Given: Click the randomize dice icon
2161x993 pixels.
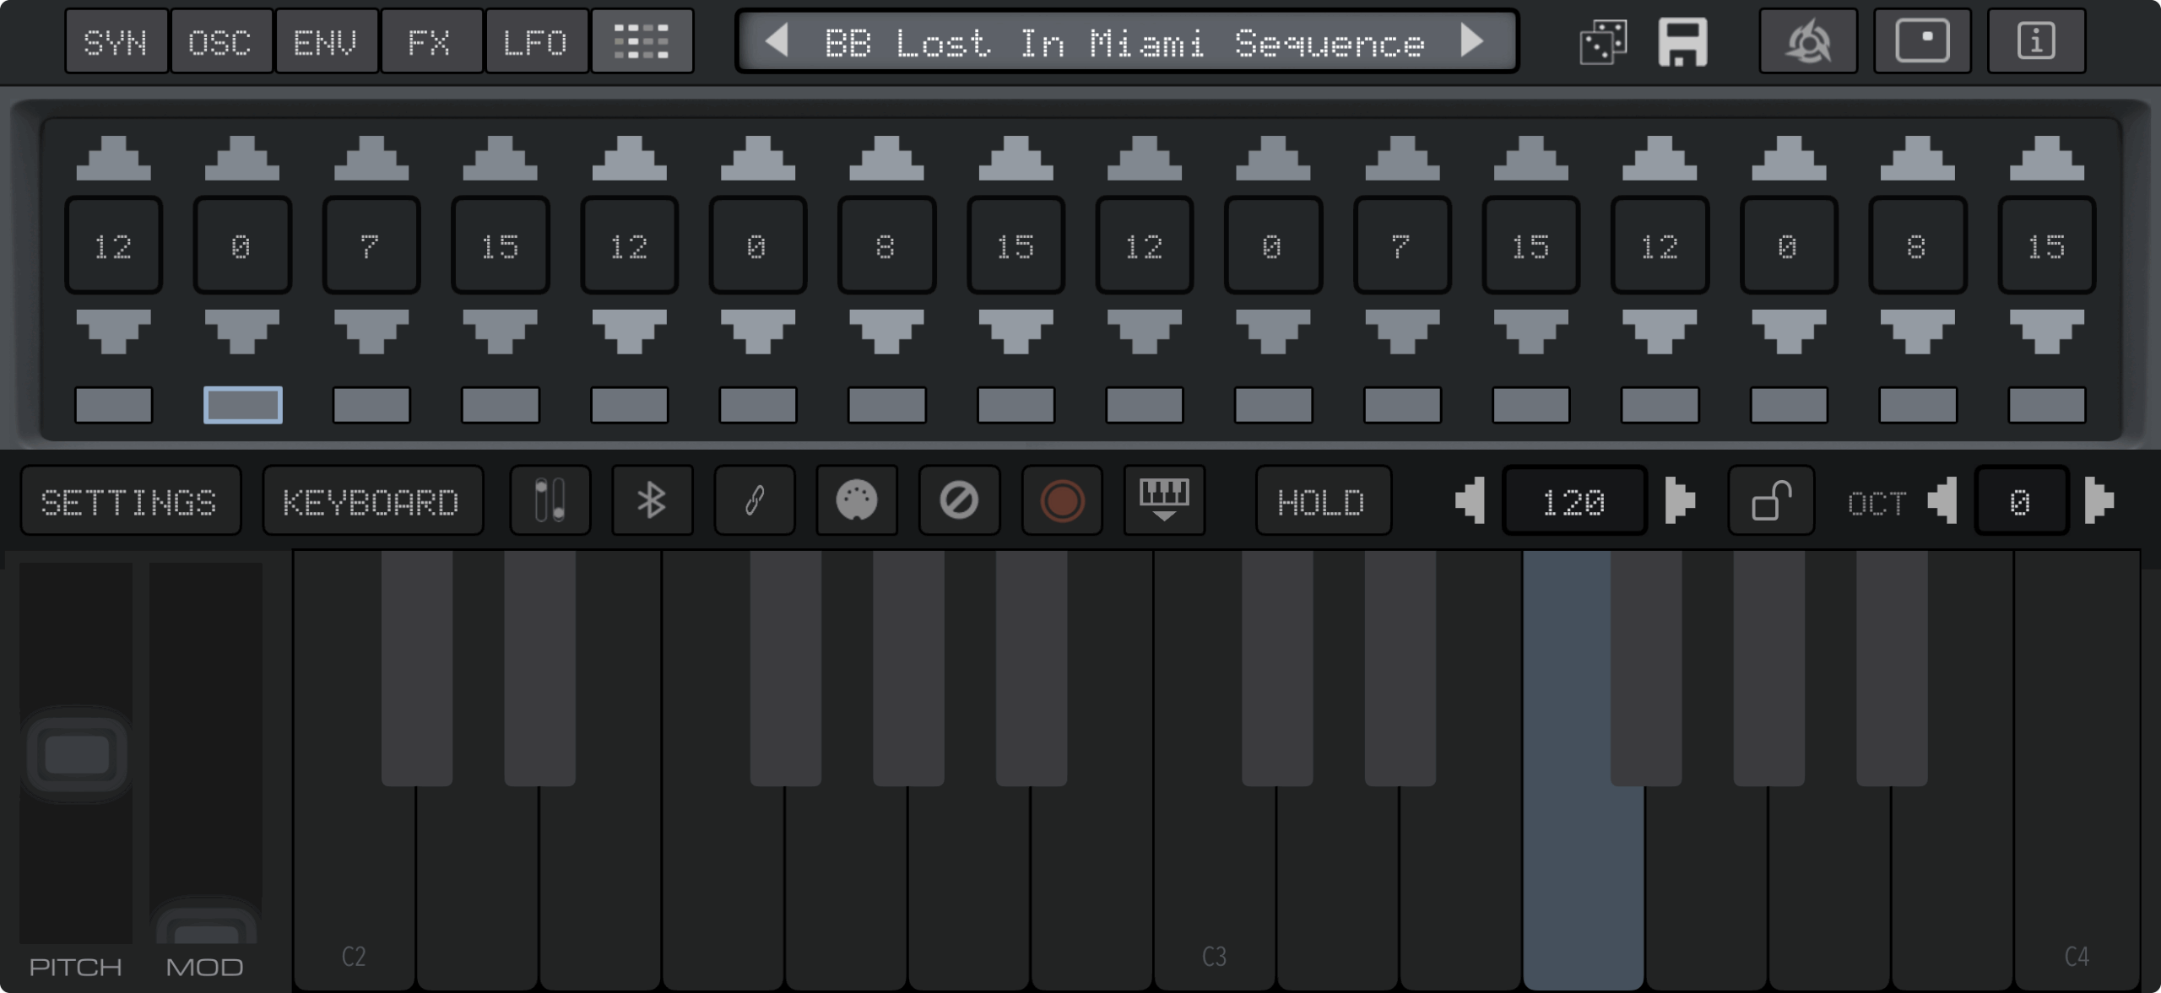Looking at the screenshot, I should click(1602, 42).
